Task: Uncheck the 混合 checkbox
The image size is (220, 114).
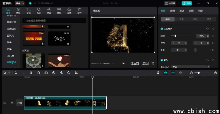Action: pyautogui.click(x=162, y=60)
